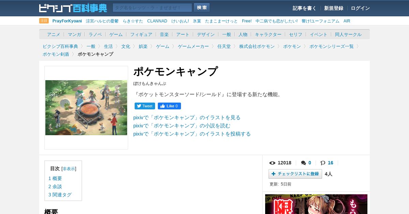Open trending tag らき☆すた
The image size is (409, 214).
(133, 21)
